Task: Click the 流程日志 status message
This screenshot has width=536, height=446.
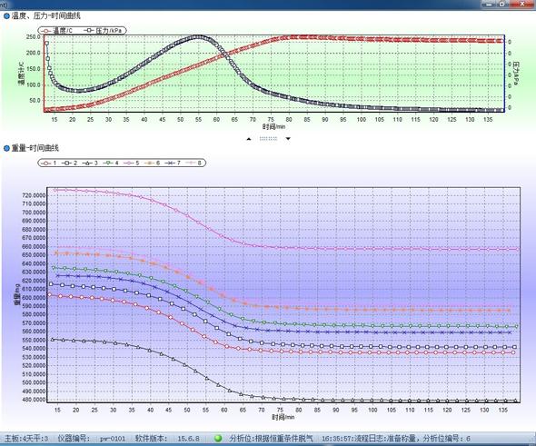Action: point(396,439)
